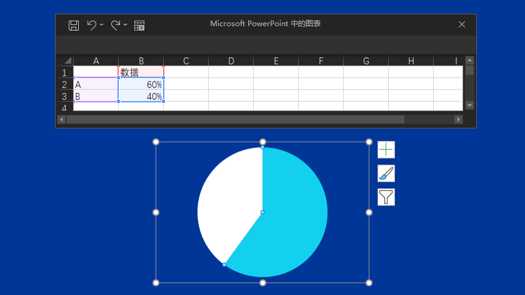Viewport: 525px width, 295px height.
Task: Select cell containing 60%
Action: click(x=141, y=84)
